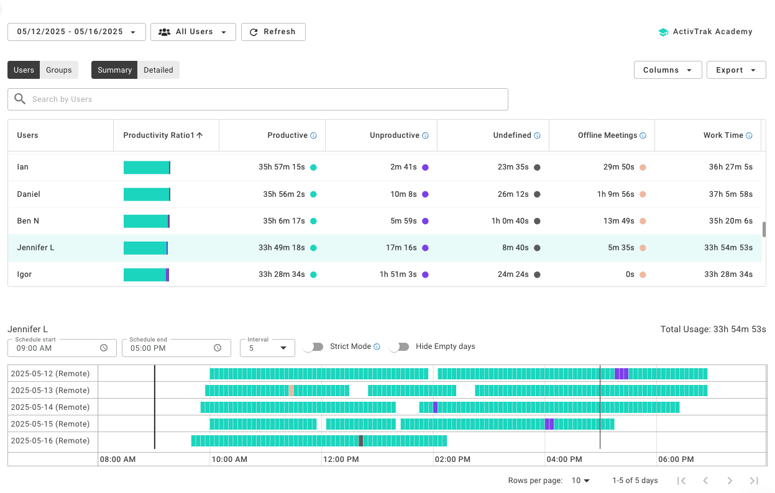Click the Schedule end time field
The height and width of the screenshot is (493, 775).
pos(177,348)
